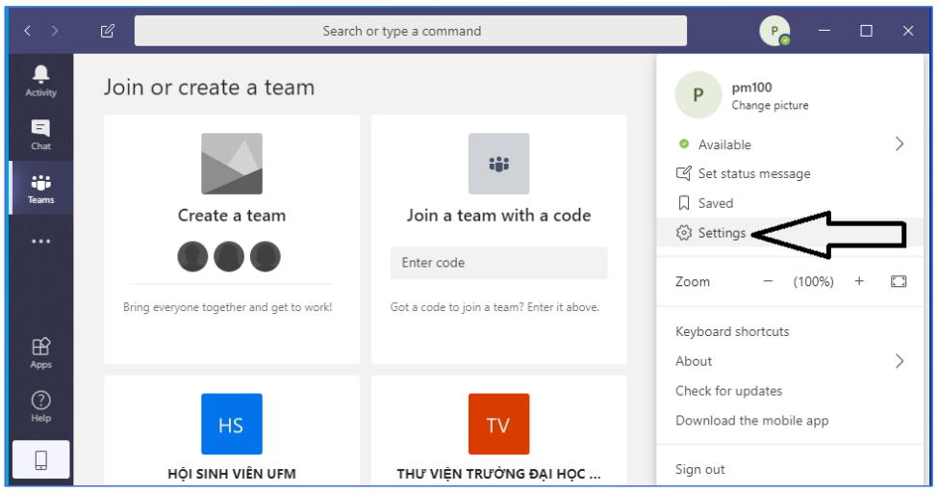Select Set status message

coord(753,174)
